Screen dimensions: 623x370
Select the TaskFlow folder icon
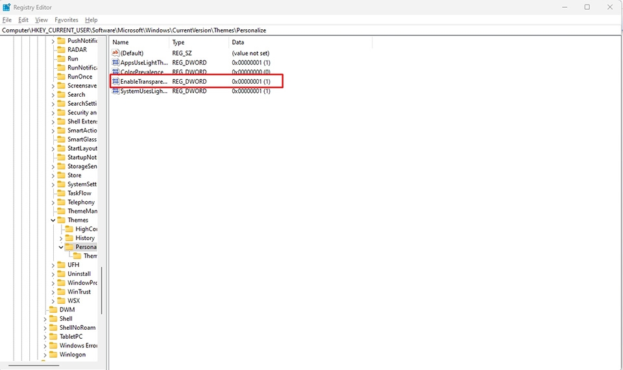(x=61, y=193)
